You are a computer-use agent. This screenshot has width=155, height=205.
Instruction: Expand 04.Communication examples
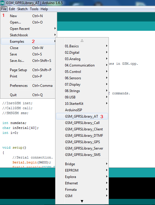tap(82, 65)
